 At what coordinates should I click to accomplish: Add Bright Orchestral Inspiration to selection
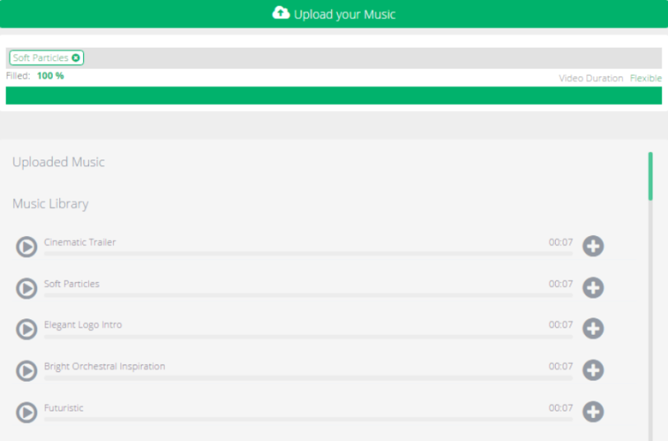593,370
